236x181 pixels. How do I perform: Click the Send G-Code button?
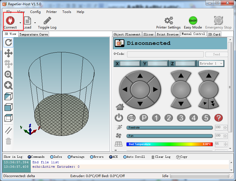(216, 55)
